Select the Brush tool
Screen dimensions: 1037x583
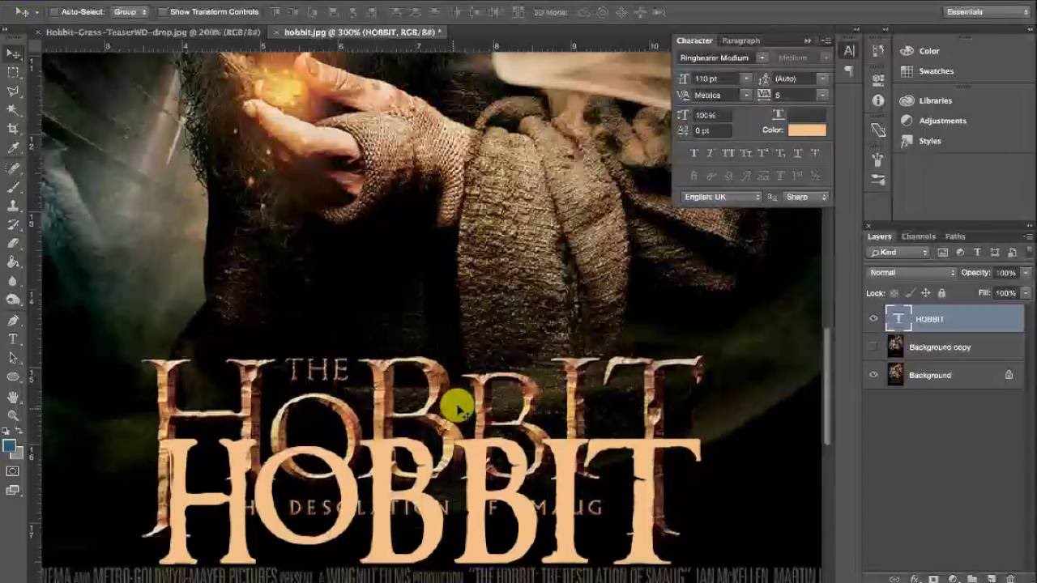click(x=13, y=187)
